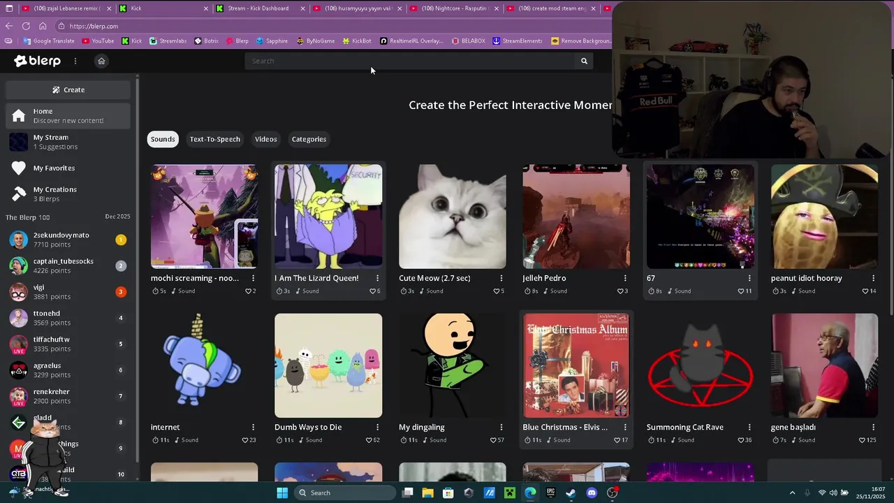Open Home in the sidebar
894x503 pixels.
[x=68, y=115]
